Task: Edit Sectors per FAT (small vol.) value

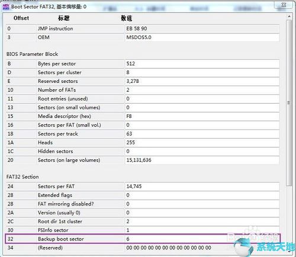Action: 202,125
